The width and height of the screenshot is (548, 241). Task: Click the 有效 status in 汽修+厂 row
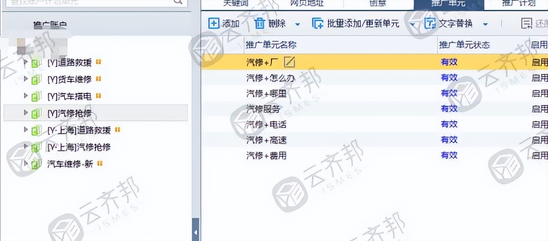449,62
